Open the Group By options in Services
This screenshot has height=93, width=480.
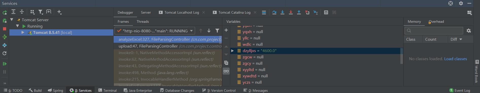coord(32,12)
